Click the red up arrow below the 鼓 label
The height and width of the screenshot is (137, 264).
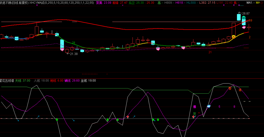pos(193,116)
